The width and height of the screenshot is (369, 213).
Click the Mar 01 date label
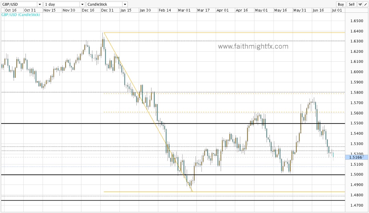tap(184, 10)
